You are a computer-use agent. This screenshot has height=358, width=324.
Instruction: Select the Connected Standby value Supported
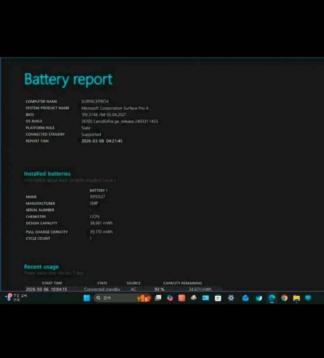click(x=91, y=135)
